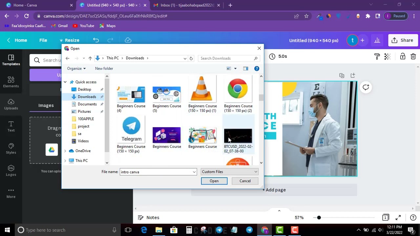Open the Styles panel in Canva sidebar
420x236 pixels.
pyautogui.click(x=11, y=148)
